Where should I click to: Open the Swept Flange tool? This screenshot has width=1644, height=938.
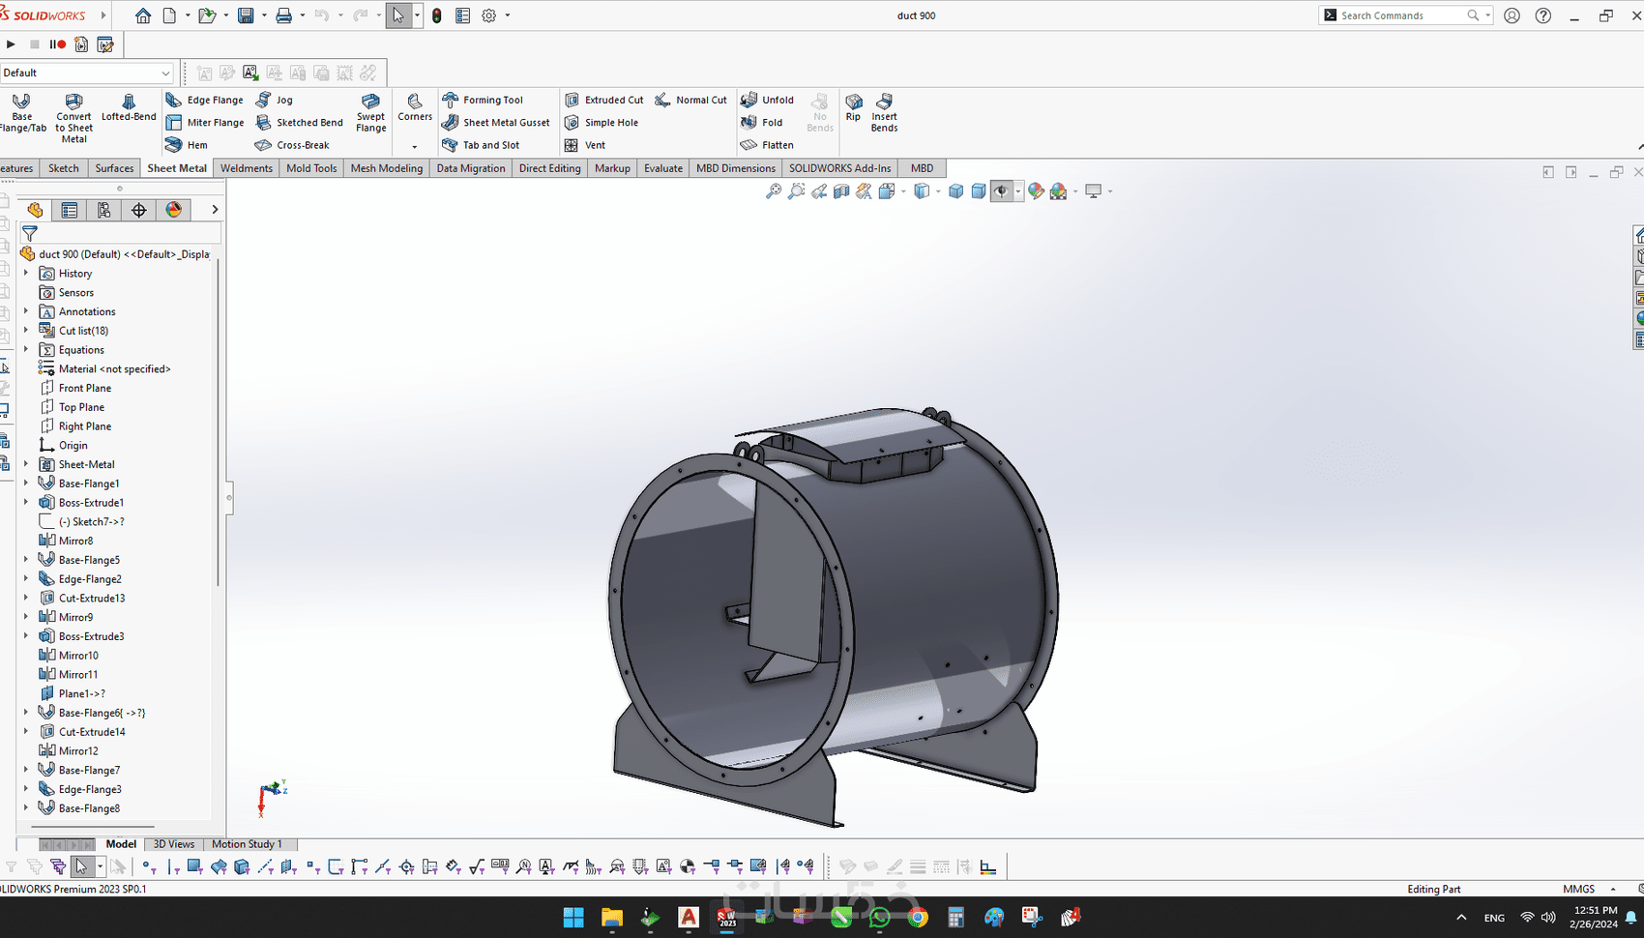click(370, 112)
